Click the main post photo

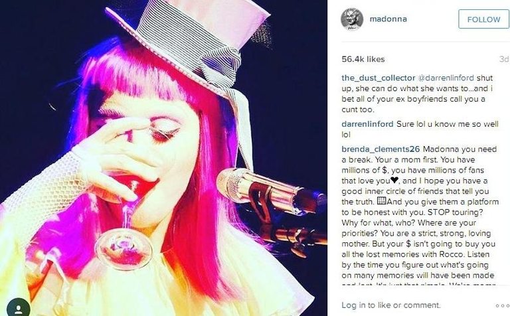(163, 158)
